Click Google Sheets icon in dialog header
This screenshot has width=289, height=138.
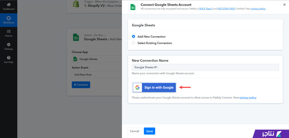[133, 7]
